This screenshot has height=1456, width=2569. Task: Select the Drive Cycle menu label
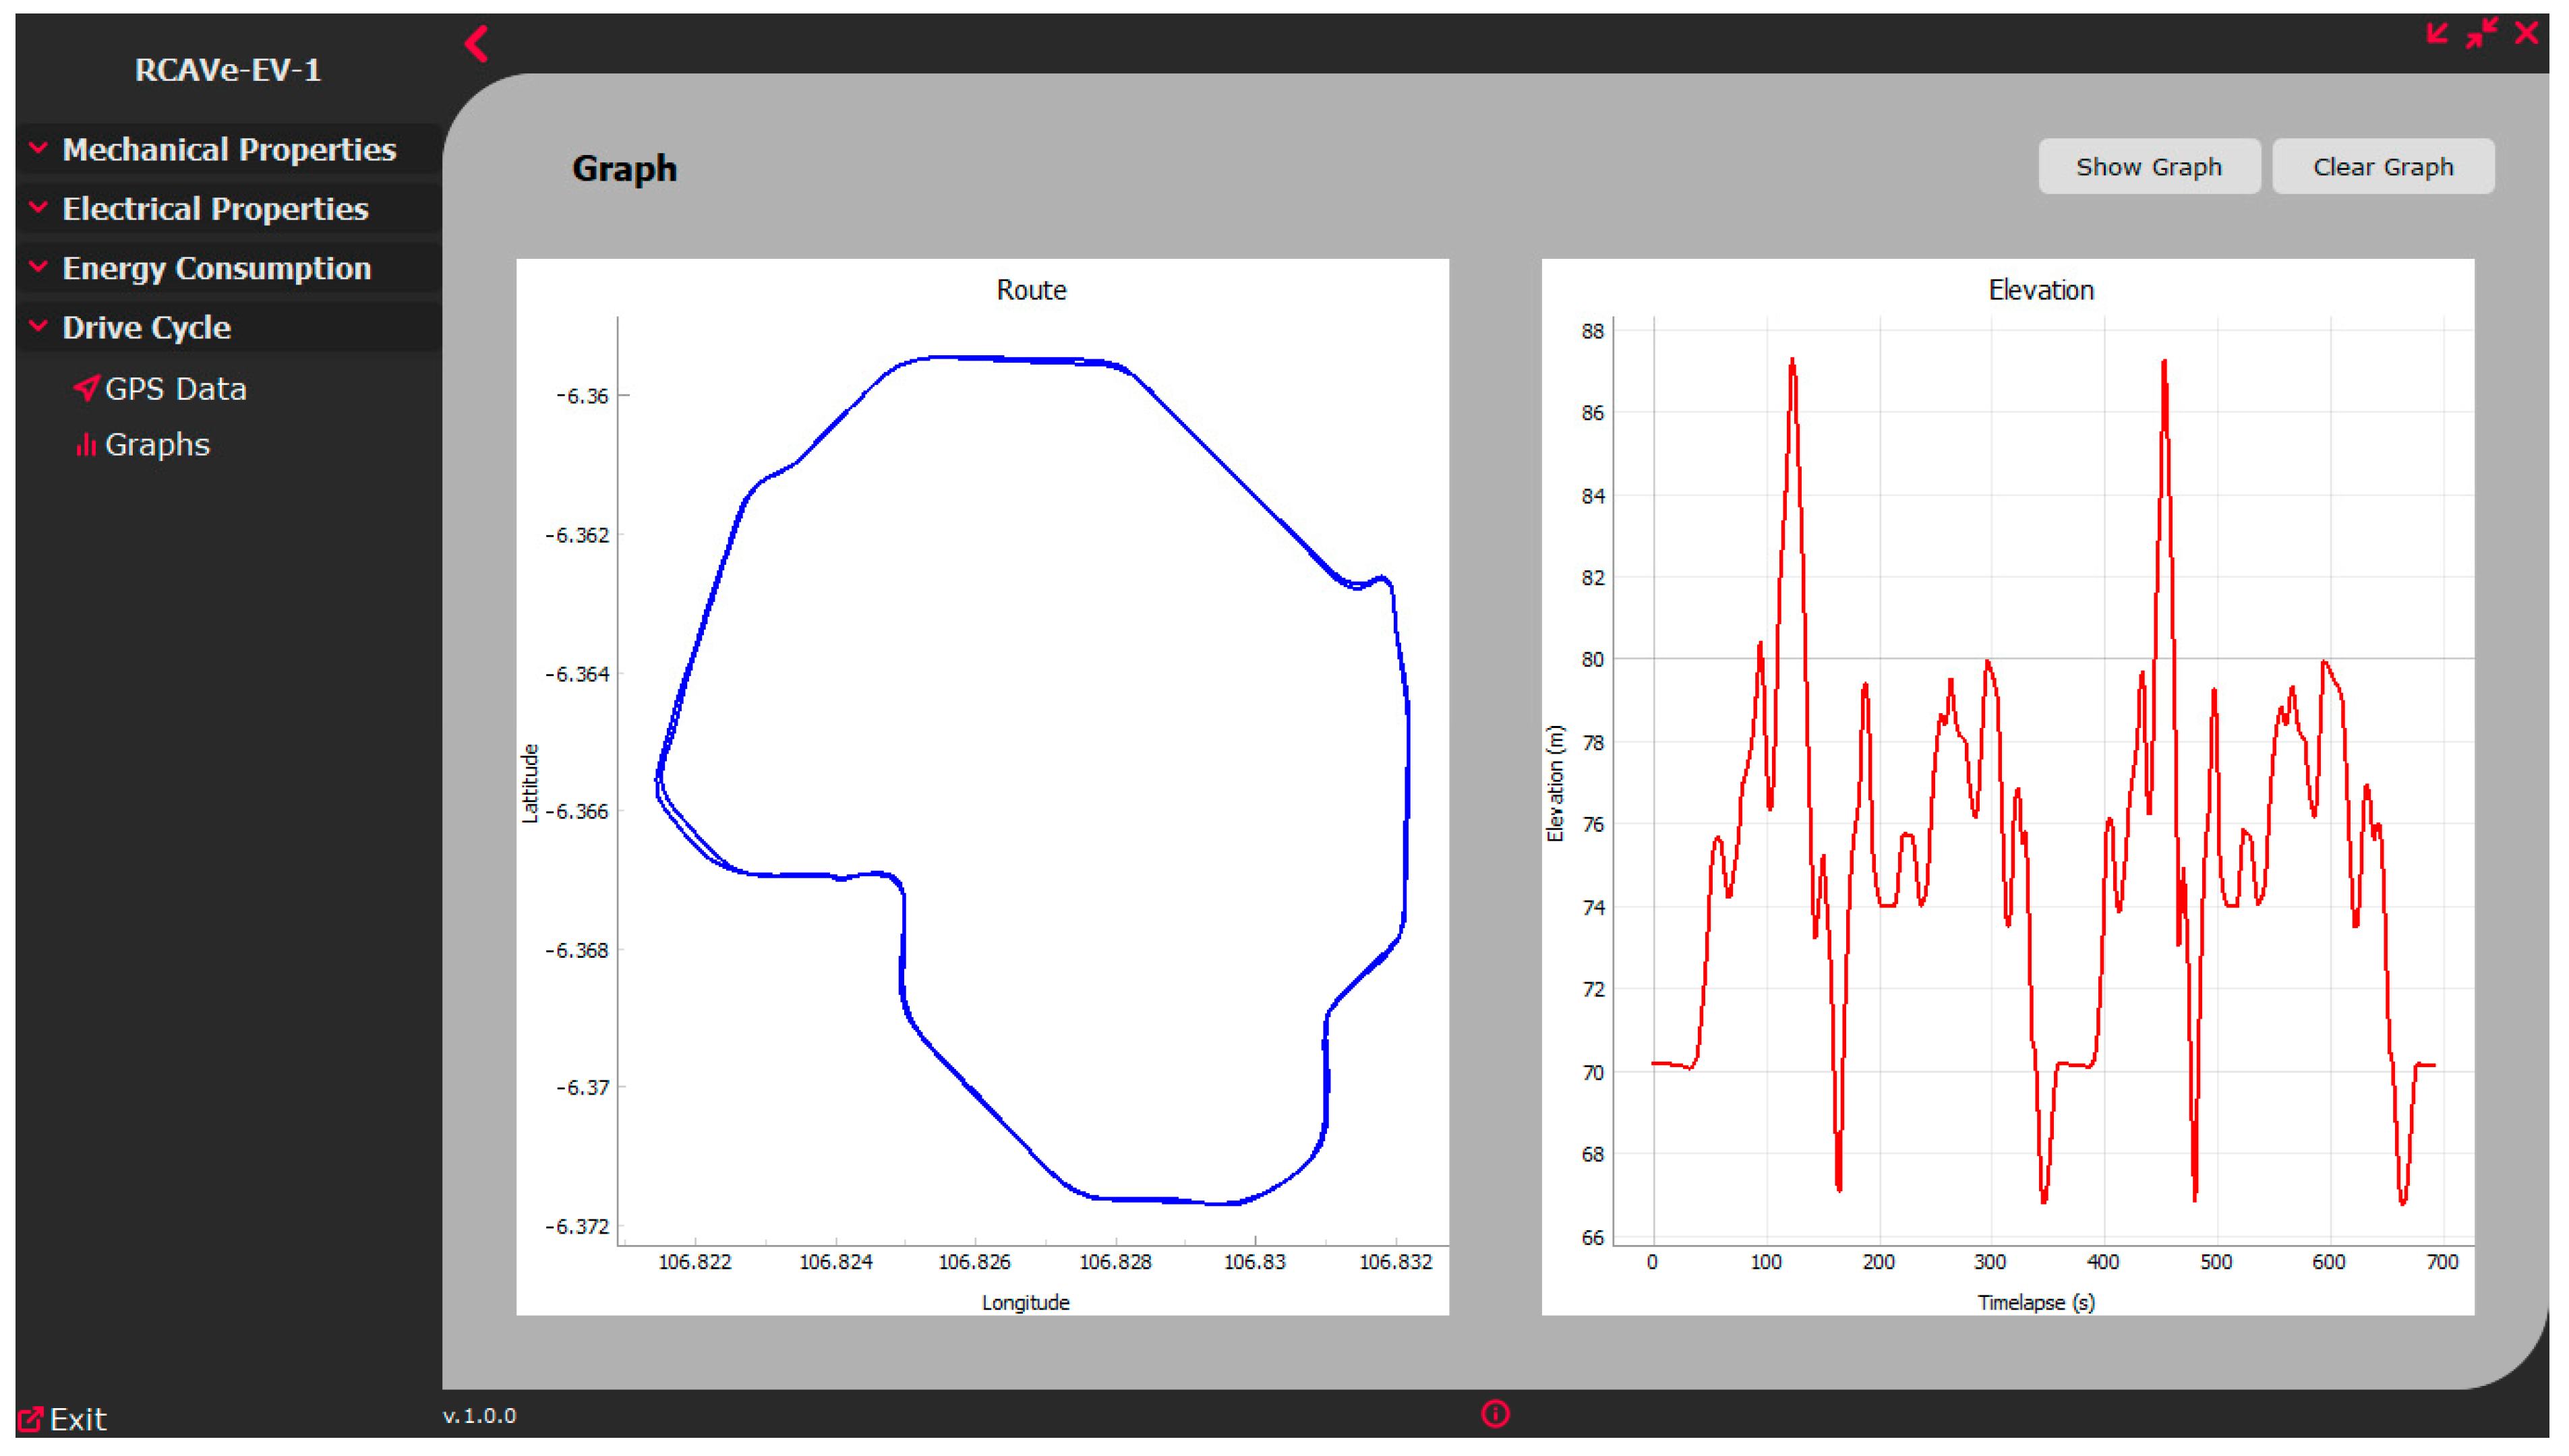click(146, 327)
